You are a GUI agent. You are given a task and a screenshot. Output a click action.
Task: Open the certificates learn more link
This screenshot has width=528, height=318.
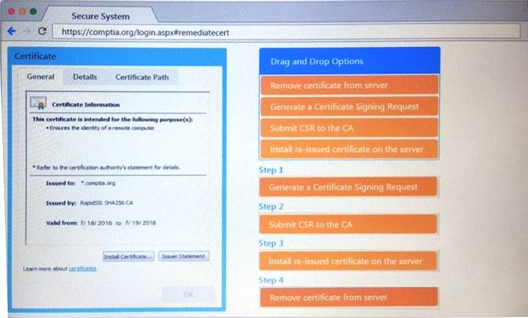coord(83,268)
